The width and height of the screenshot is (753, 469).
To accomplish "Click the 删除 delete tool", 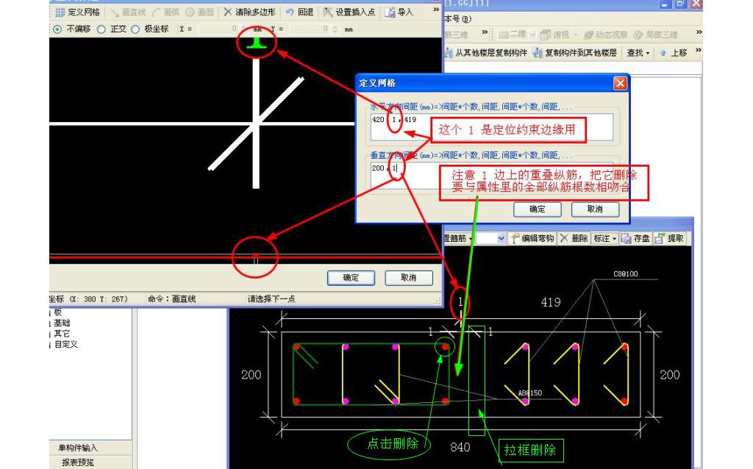I will [x=574, y=239].
